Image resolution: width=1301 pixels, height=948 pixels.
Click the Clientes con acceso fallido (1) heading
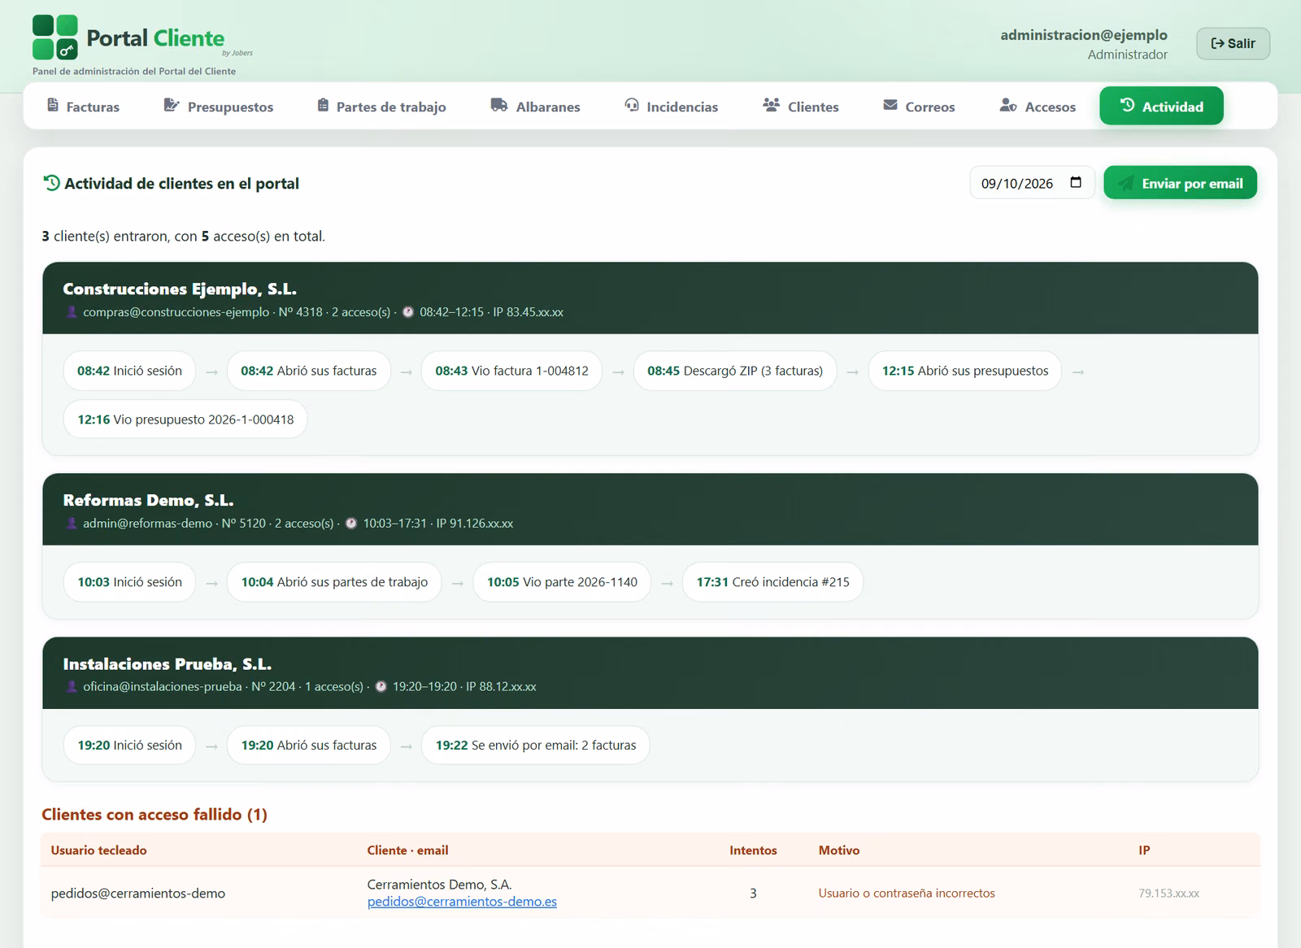click(x=154, y=815)
